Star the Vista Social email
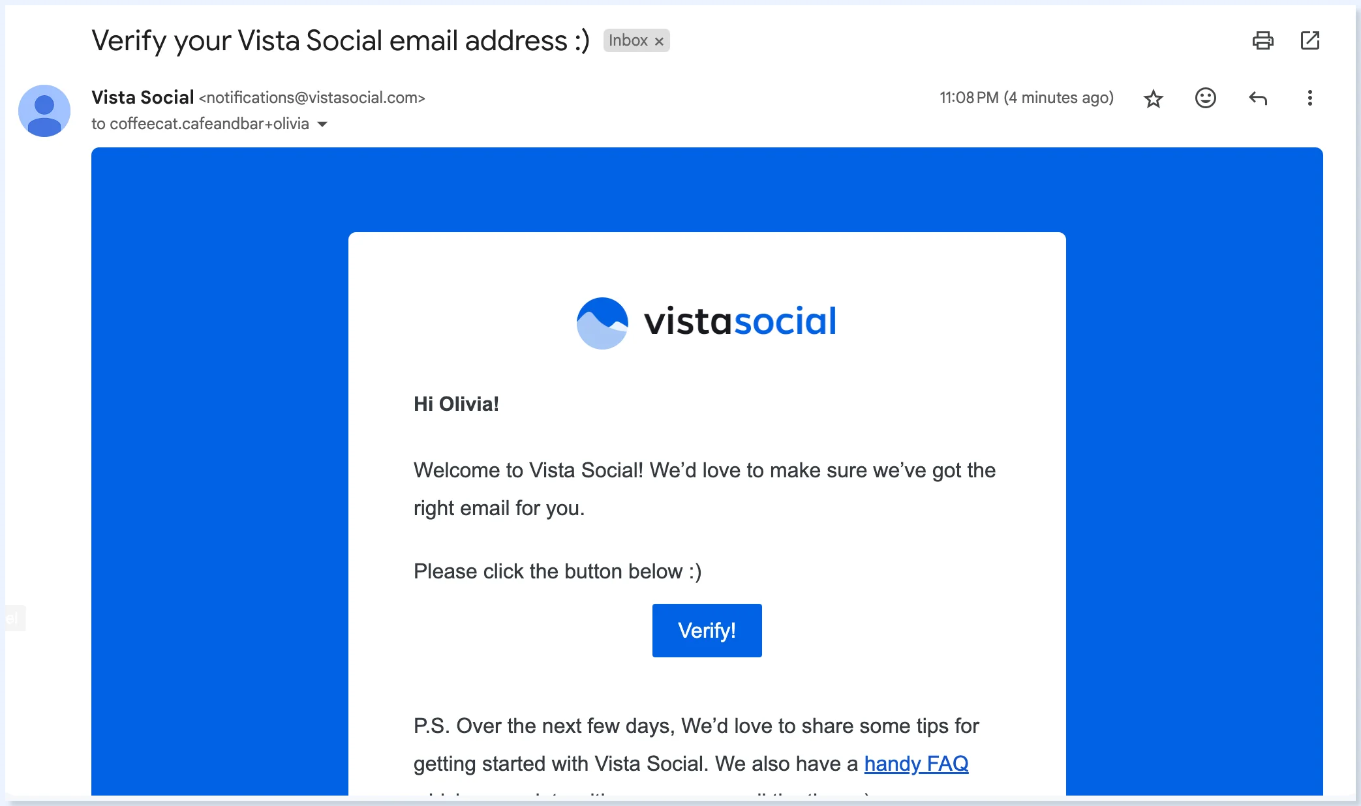1361x806 pixels. (1153, 98)
